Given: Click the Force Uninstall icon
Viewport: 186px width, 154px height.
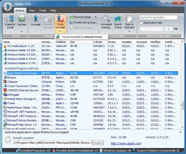Looking at the screenshot, I should (x=60, y=19).
